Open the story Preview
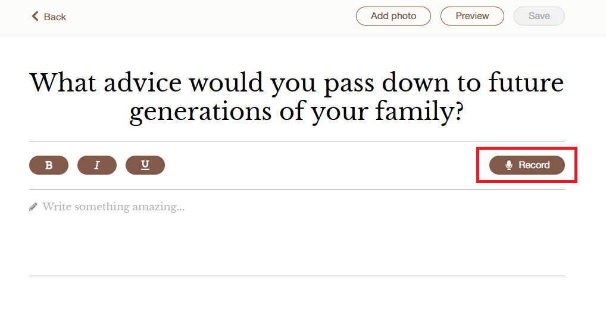The image size is (606, 319). (472, 16)
